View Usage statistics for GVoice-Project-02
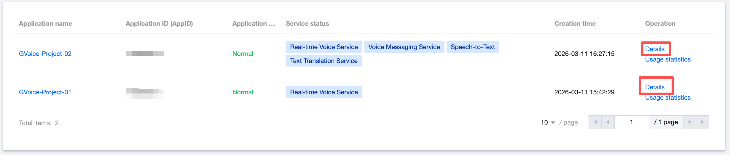Screen dimensions: 730x155 pyautogui.click(x=668, y=59)
